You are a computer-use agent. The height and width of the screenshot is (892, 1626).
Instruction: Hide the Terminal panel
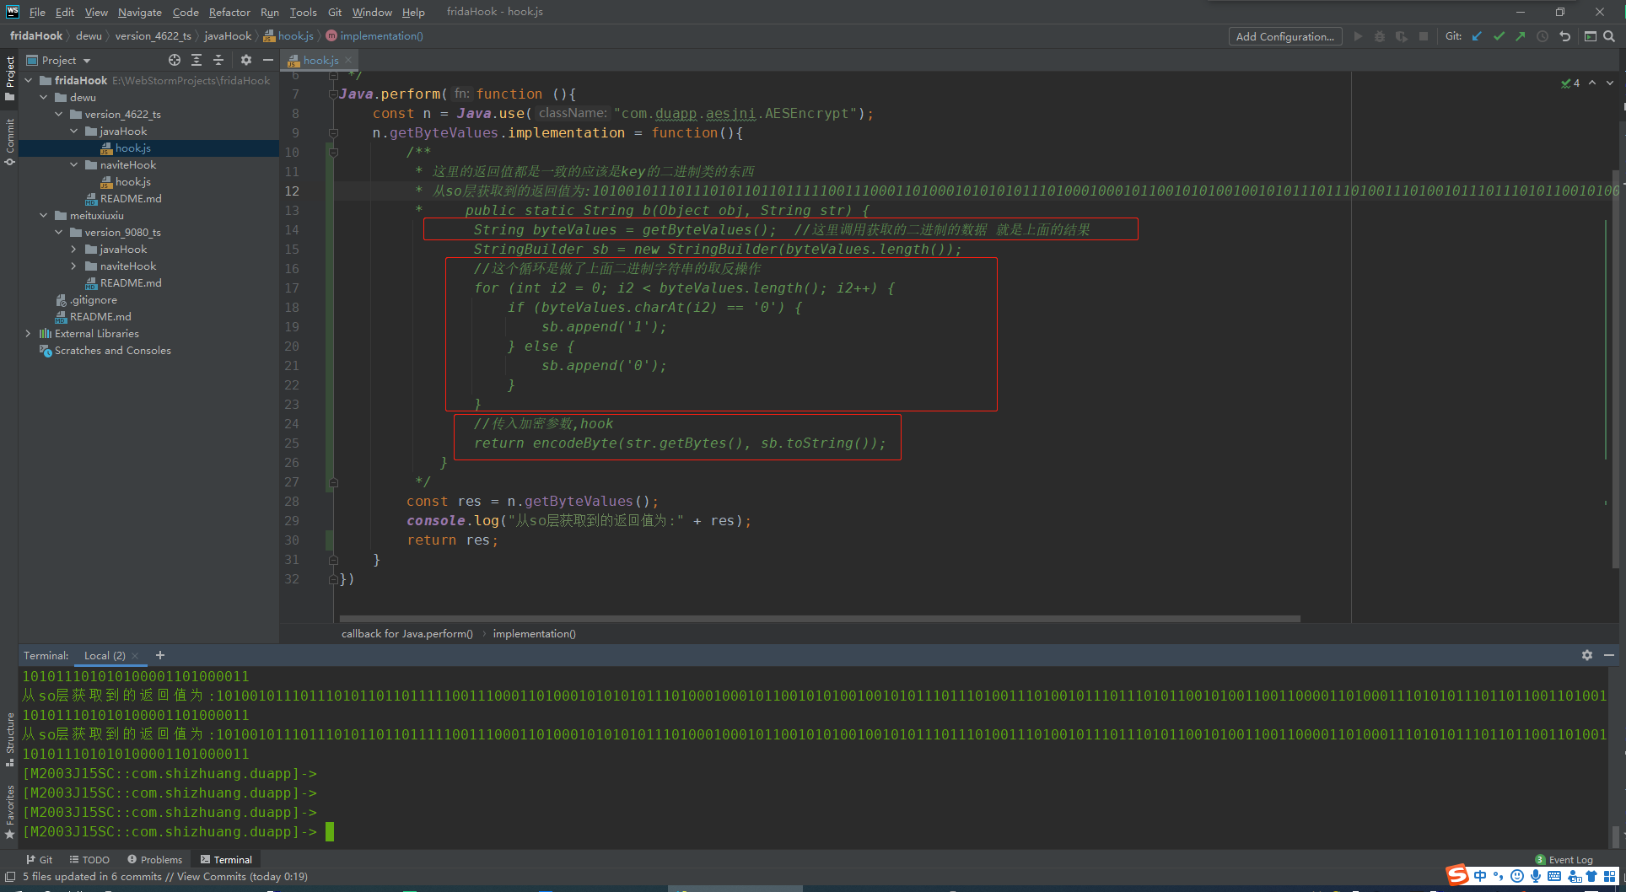[1609, 655]
